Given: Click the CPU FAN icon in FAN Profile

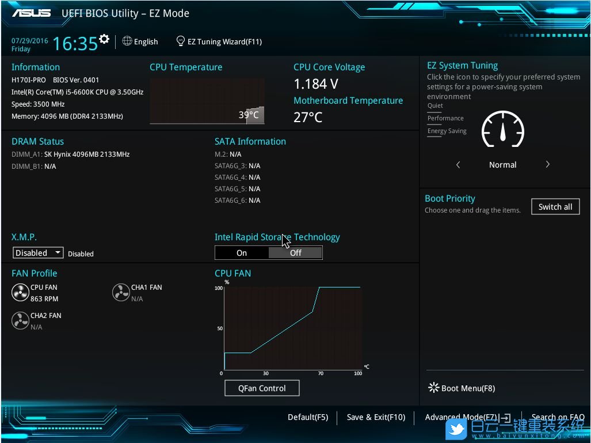Looking at the screenshot, I should [x=20, y=293].
